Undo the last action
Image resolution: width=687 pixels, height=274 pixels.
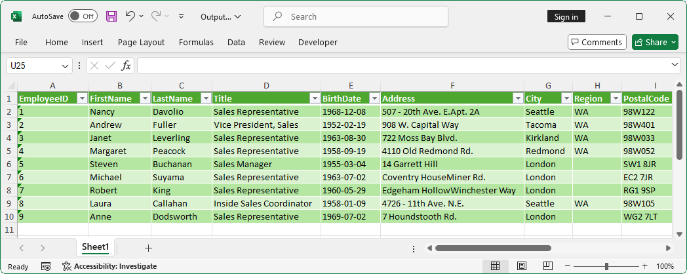point(130,16)
